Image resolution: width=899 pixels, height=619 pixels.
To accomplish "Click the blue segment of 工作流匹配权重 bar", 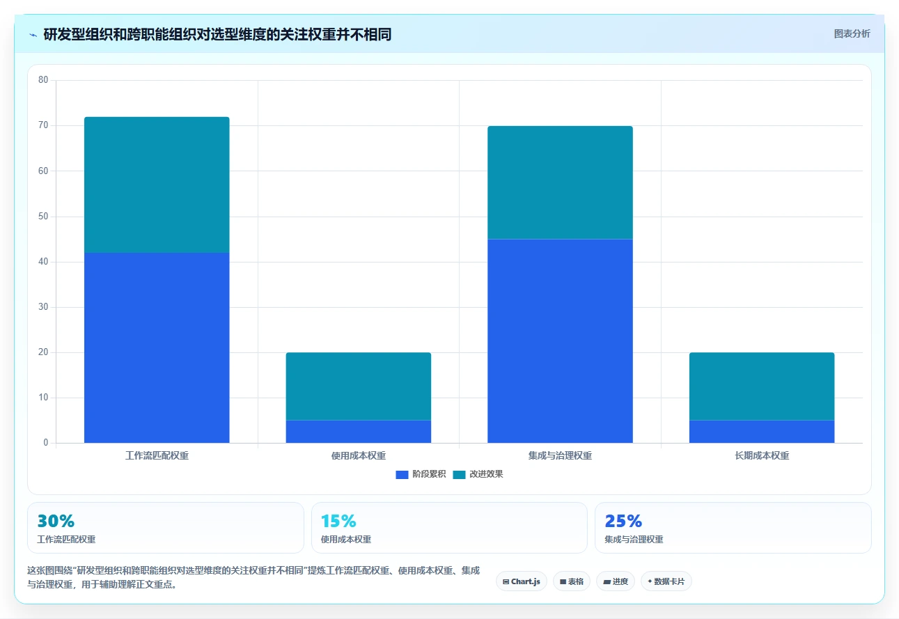I will tap(157, 347).
